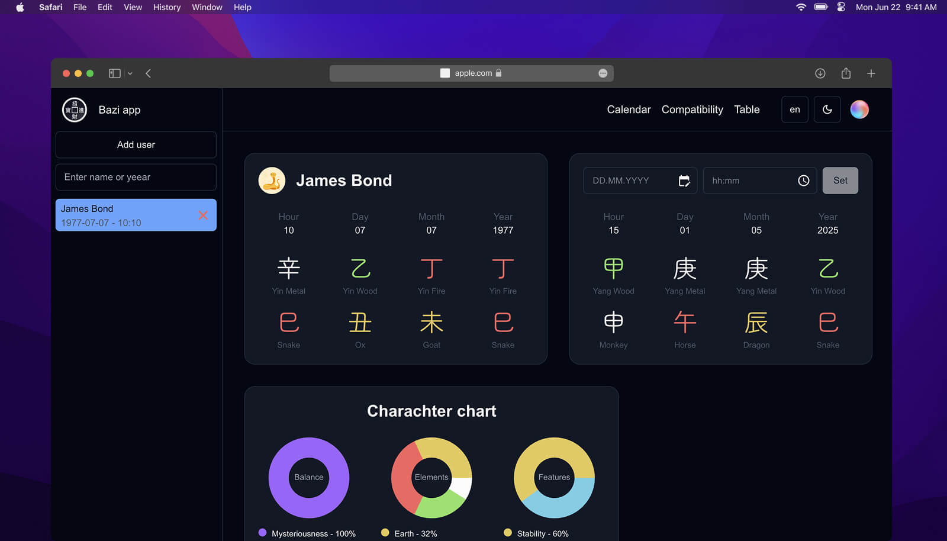
Task: Switch language using the en toggle
Action: click(x=794, y=109)
